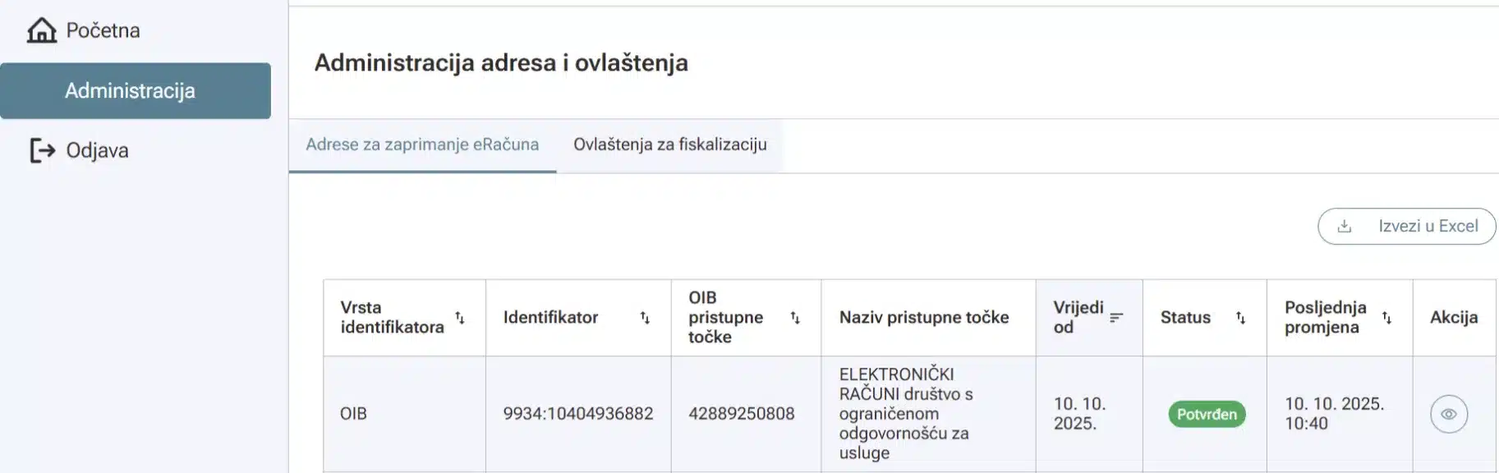Click the green Potvrđen status badge

tap(1207, 414)
